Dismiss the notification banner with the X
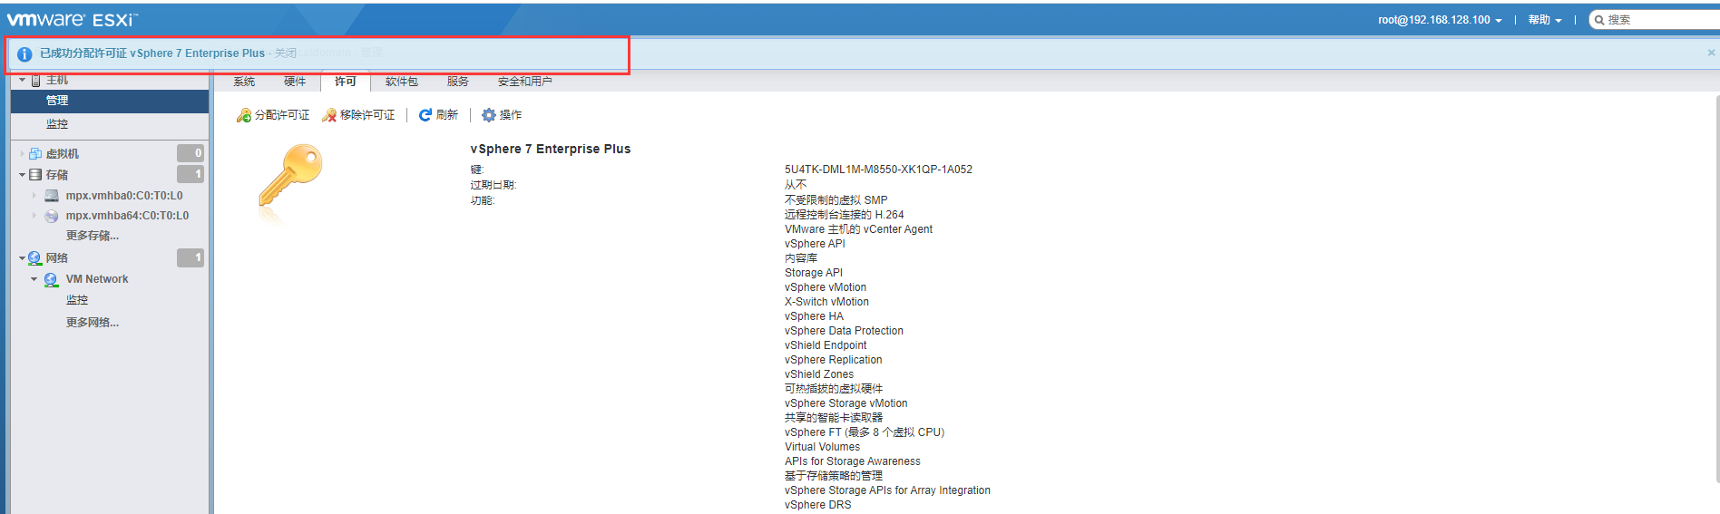This screenshot has width=1720, height=514. [1711, 53]
